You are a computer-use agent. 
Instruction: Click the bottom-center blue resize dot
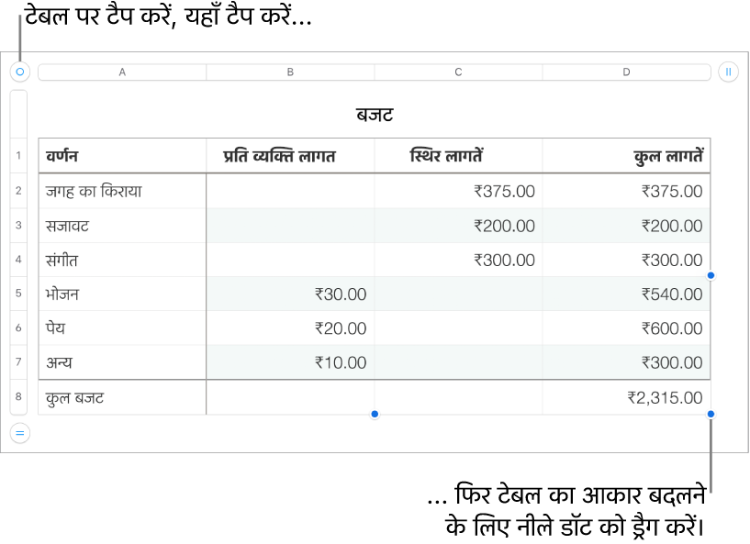point(375,414)
